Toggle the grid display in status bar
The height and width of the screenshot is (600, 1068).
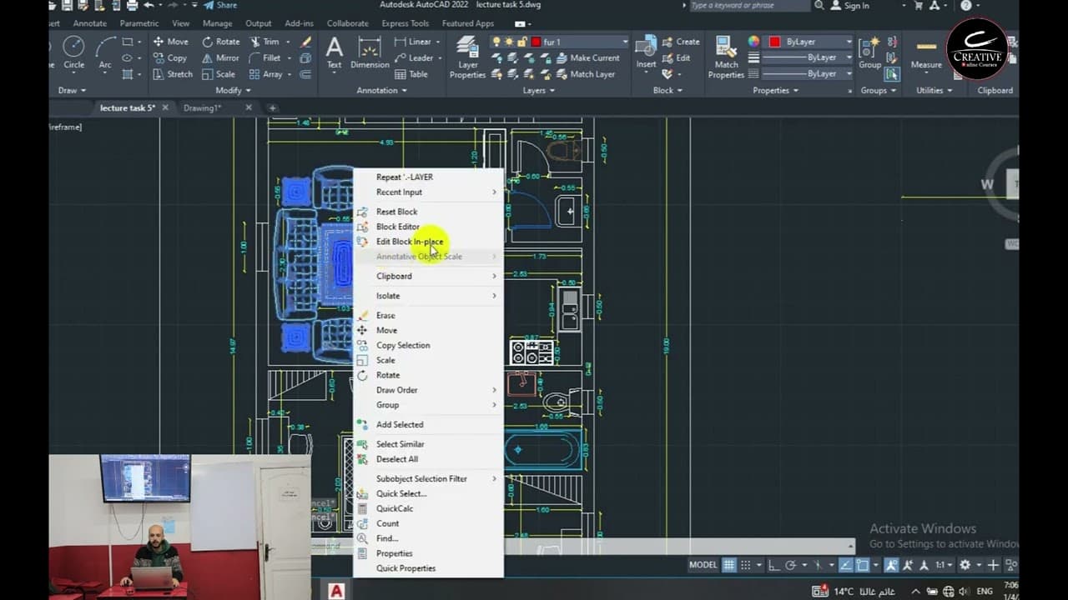pyautogui.click(x=729, y=565)
